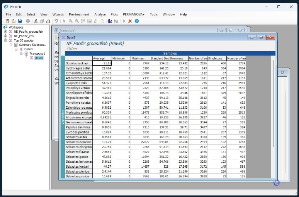Image resolution: width=299 pixels, height=197 pixels.
Task: Click the Cut scissors icon
Action: (36, 21)
